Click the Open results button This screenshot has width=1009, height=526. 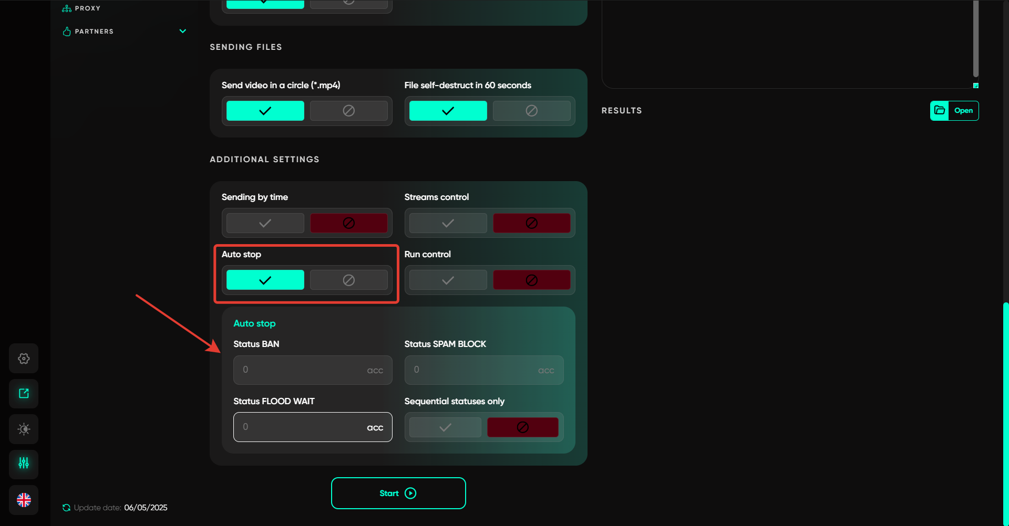pos(963,111)
